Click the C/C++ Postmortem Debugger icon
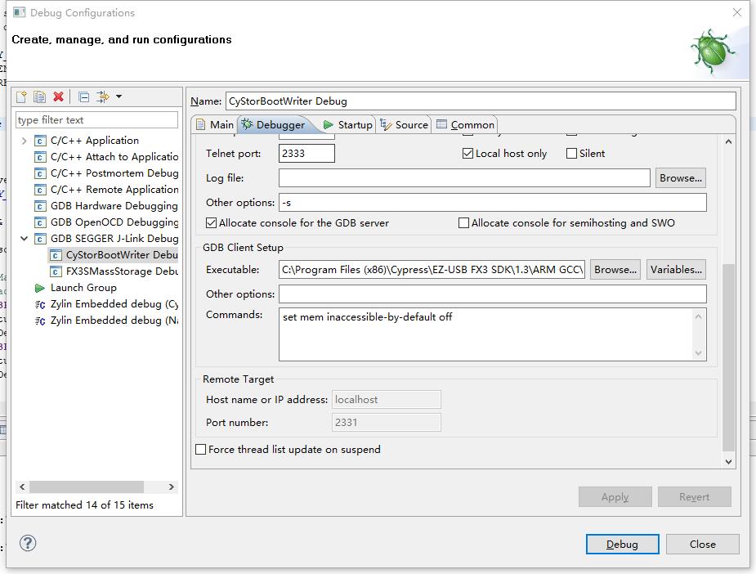Image resolution: width=756 pixels, height=574 pixels. click(x=40, y=173)
